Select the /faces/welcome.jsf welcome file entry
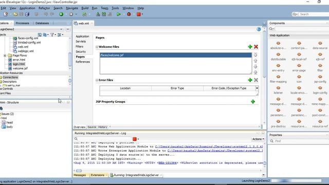Viewport: 329px width, 185px height. point(176,55)
